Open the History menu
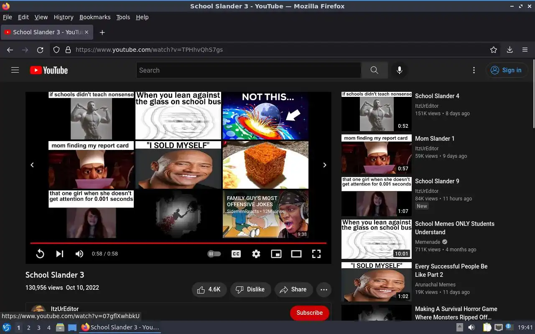 pos(64,17)
